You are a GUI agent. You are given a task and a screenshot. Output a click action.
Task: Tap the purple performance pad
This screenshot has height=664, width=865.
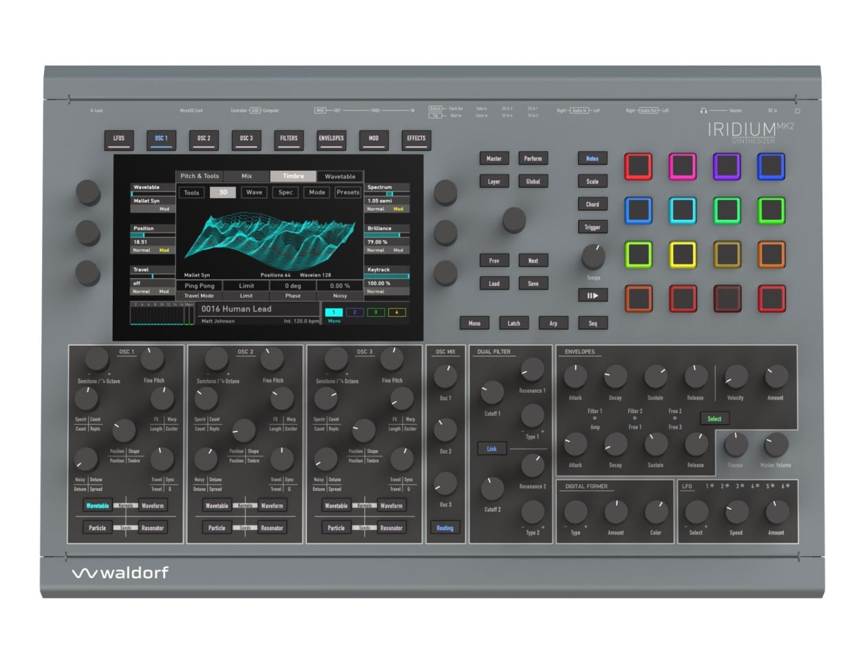coord(727,166)
